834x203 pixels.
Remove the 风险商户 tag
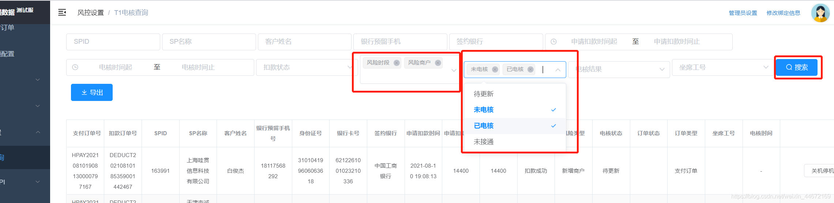point(438,63)
